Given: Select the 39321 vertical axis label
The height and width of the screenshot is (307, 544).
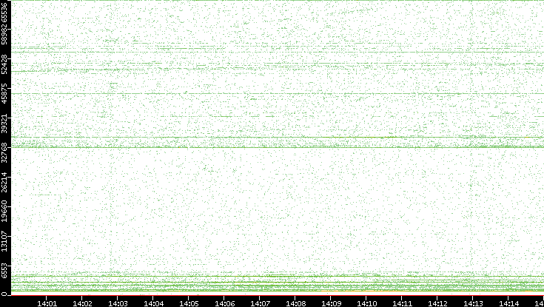Looking at the screenshot, I should point(4,123).
